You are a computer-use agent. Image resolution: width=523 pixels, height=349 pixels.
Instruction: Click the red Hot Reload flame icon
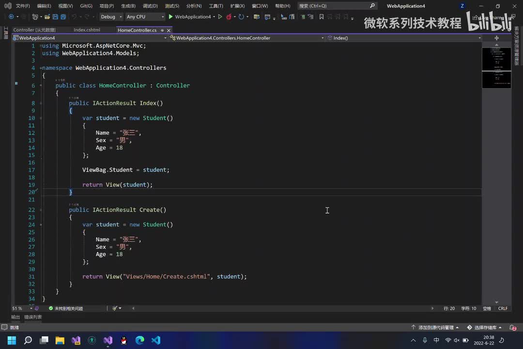tap(229, 16)
